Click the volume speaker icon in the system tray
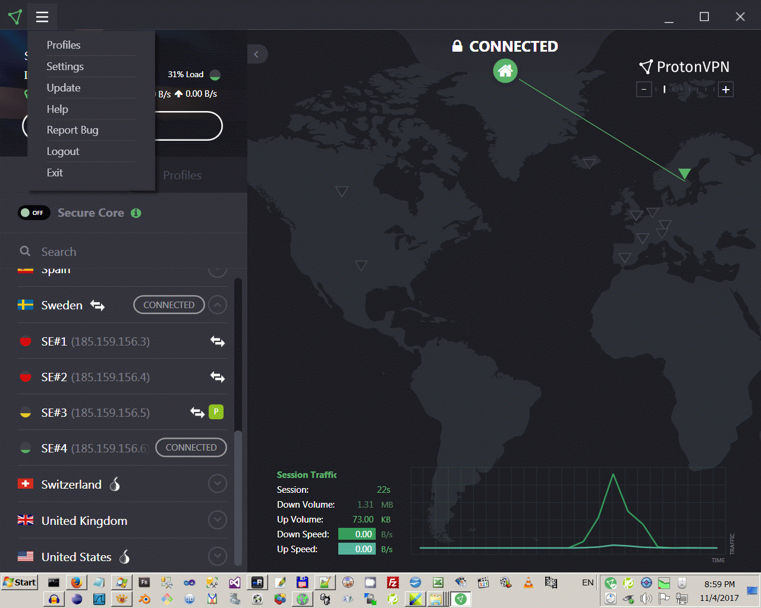Screen dimensions: 761x608 pos(646,598)
